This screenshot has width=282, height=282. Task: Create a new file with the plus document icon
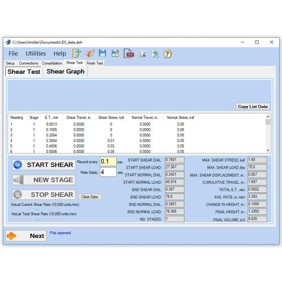pyautogui.click(x=77, y=54)
